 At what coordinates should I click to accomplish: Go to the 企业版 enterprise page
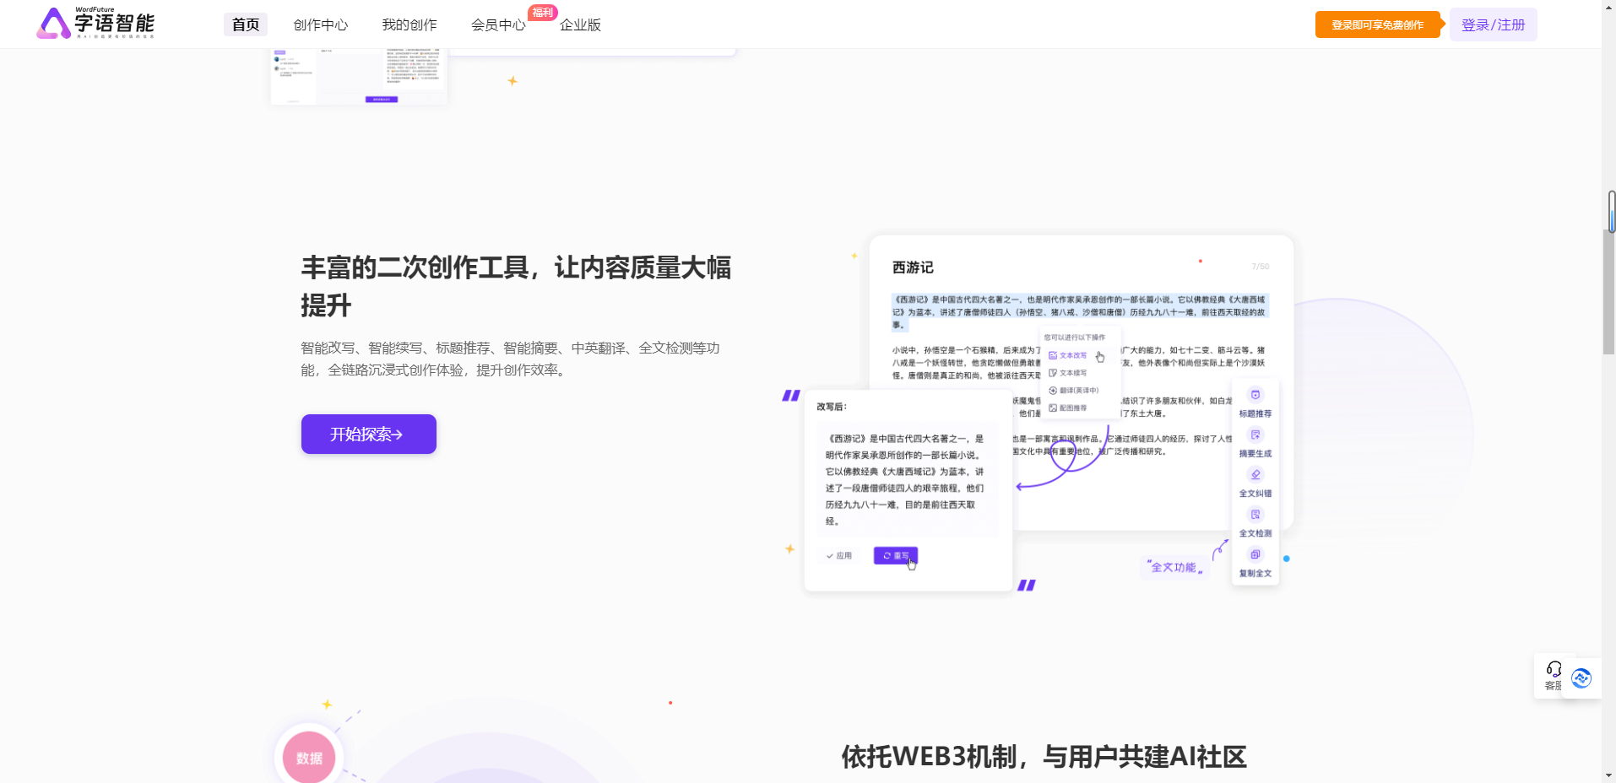[581, 24]
